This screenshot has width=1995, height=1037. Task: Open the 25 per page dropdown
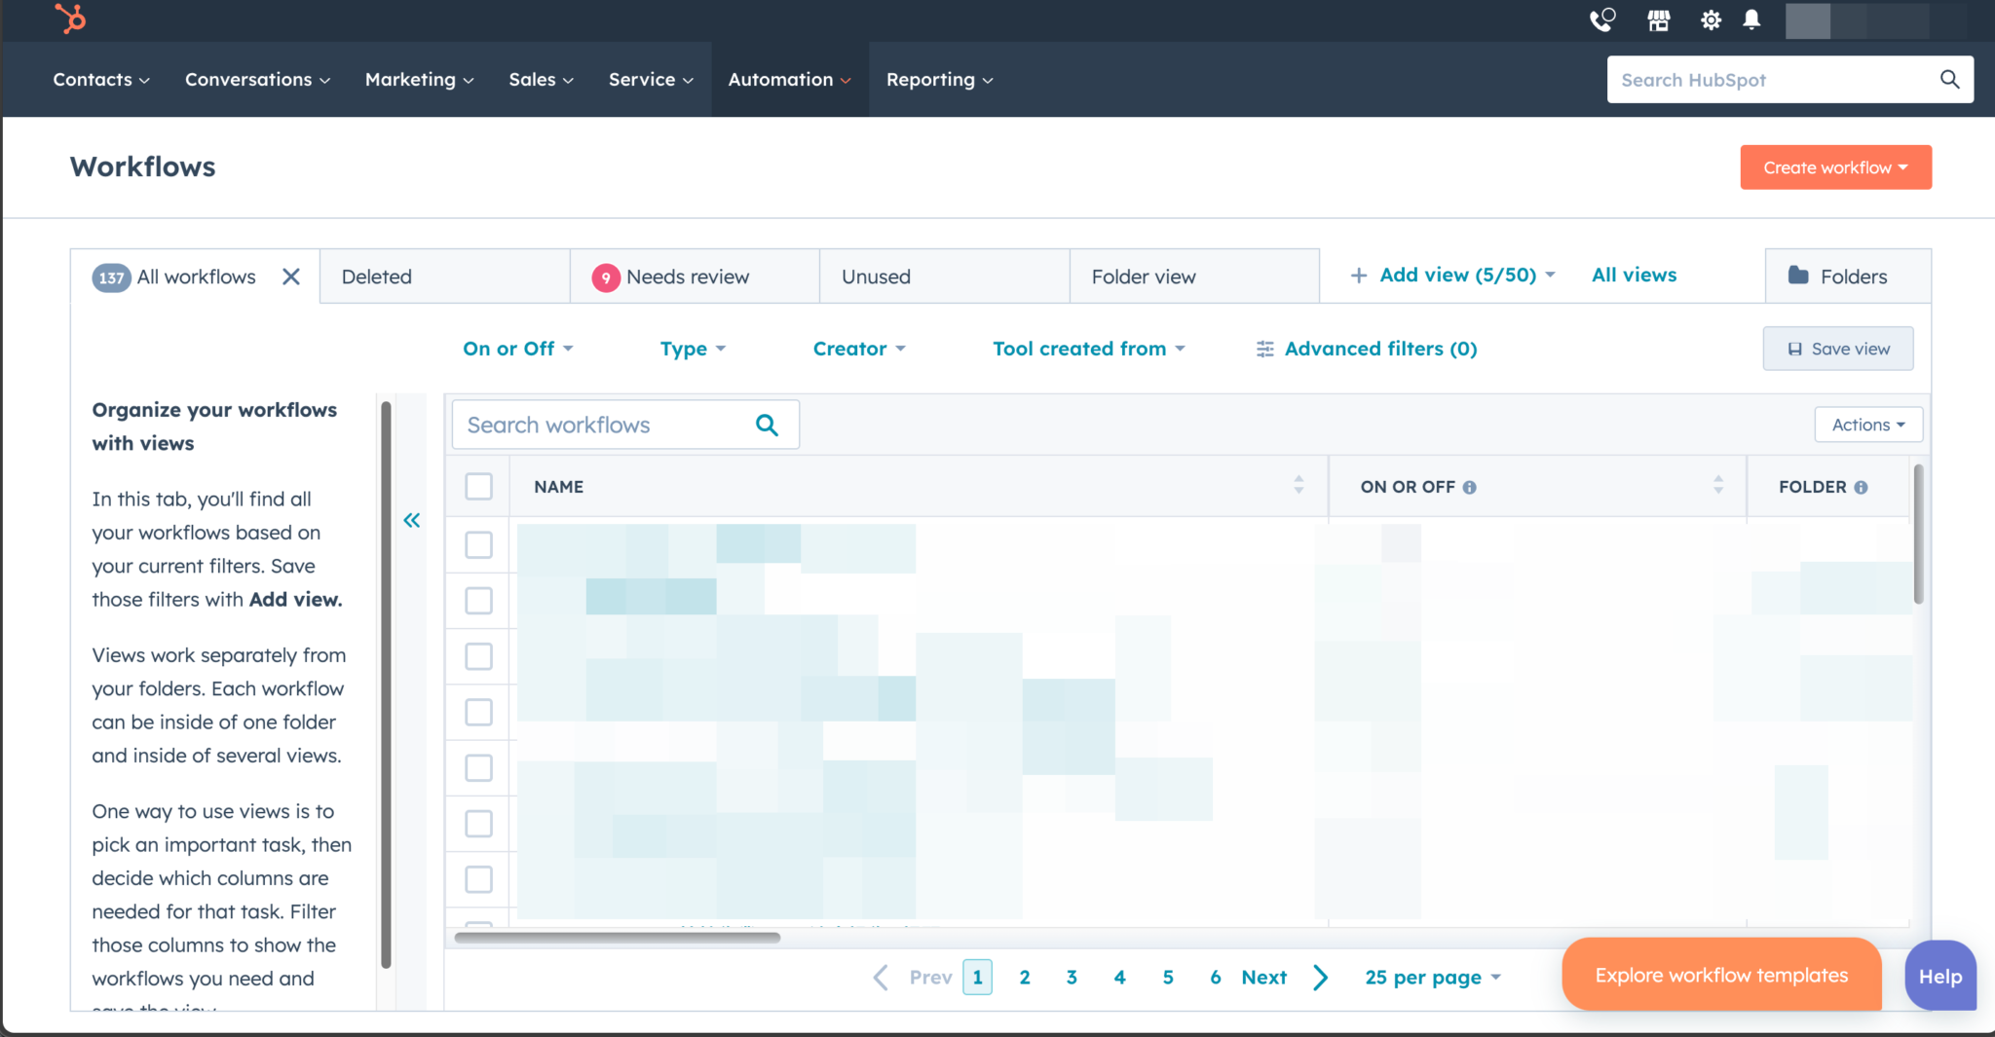point(1432,977)
